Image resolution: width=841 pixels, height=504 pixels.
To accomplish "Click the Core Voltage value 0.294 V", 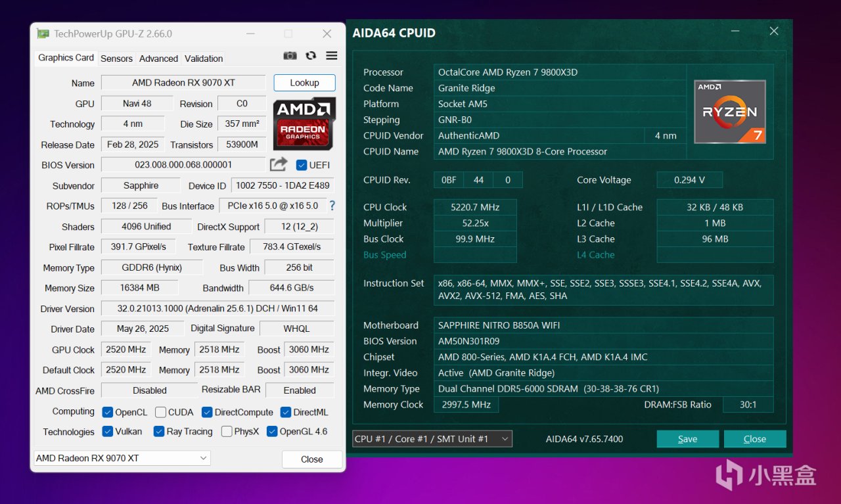I will [x=689, y=180].
